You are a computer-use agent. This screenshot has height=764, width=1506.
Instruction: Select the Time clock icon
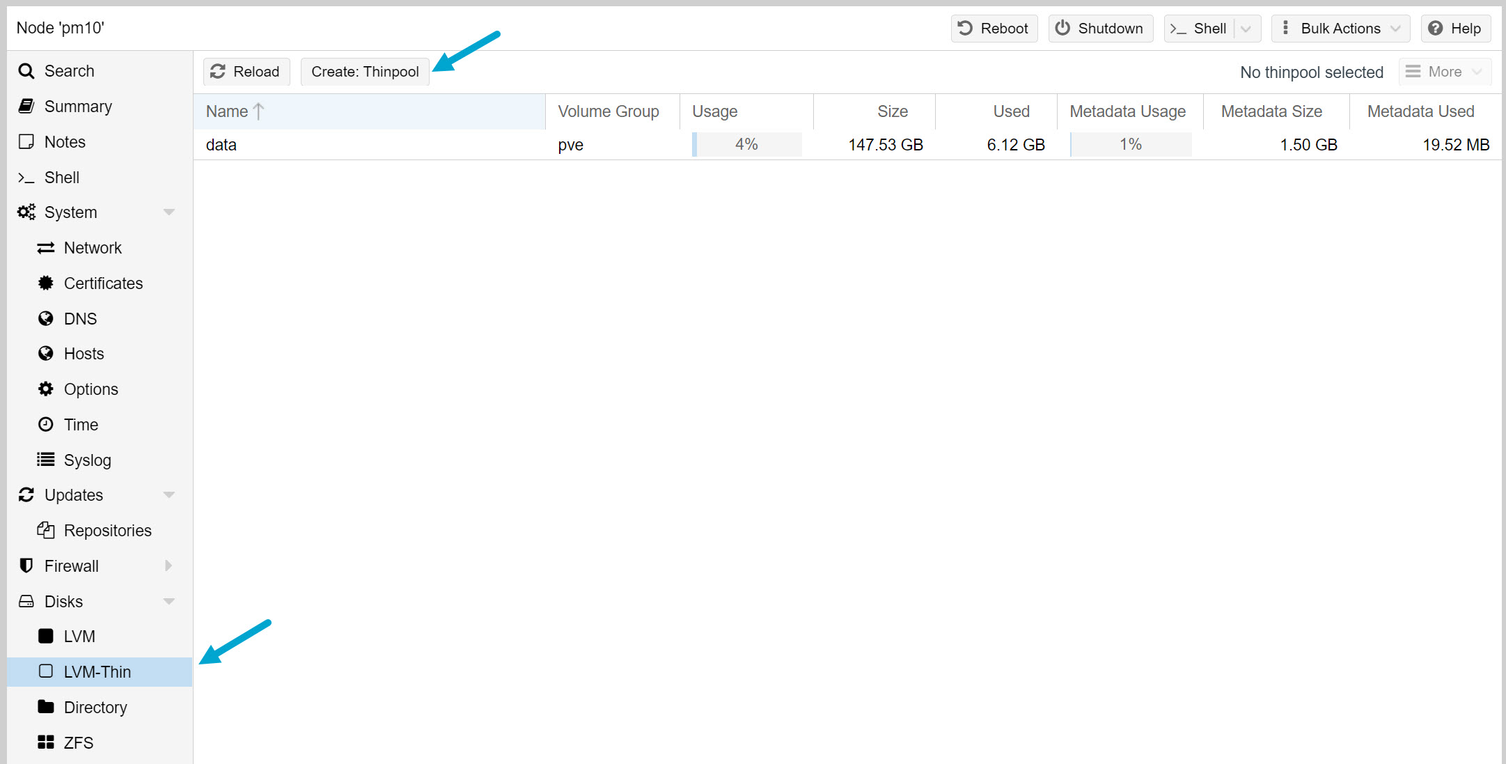(x=45, y=423)
